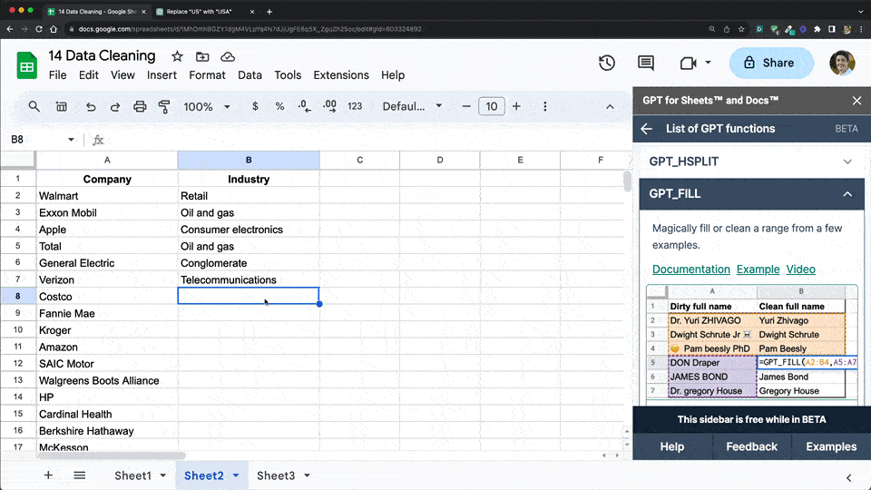This screenshot has height=490, width=871.
Task: Close the GPT for Sheets sidebar
Action: point(856,101)
